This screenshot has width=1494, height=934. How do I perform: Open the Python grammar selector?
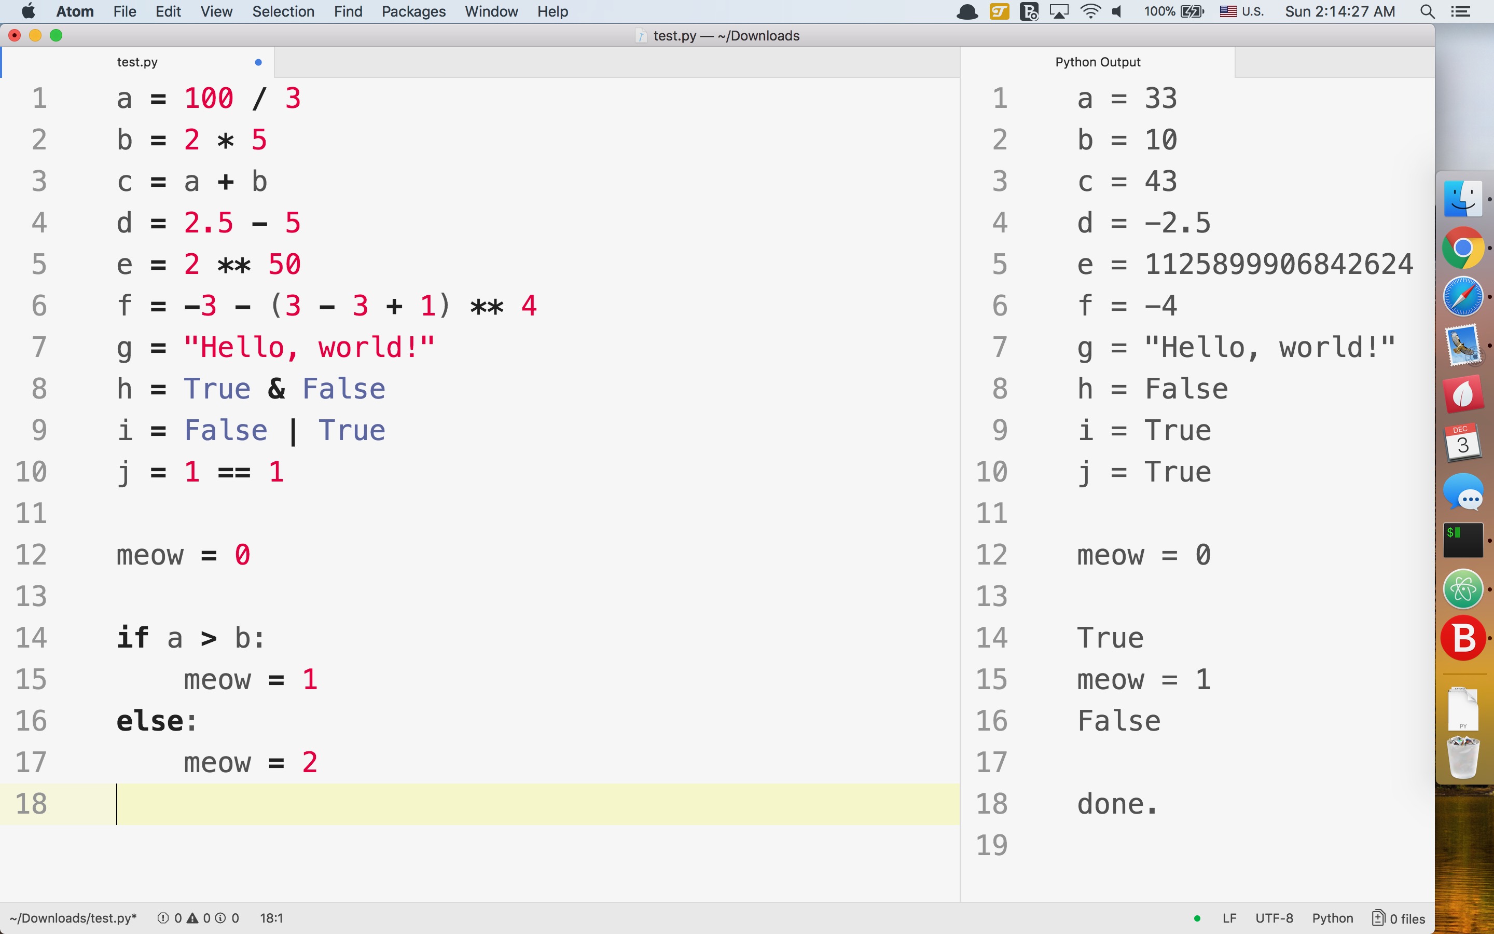1332,918
